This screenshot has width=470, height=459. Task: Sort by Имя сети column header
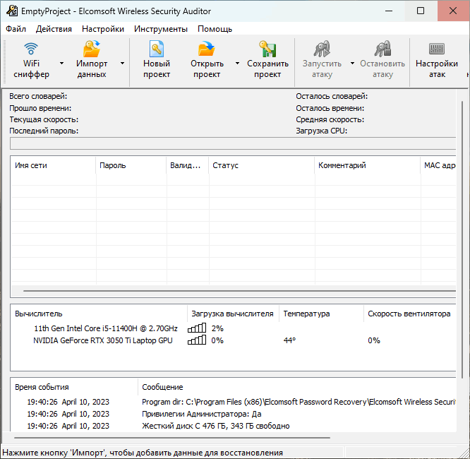click(54, 165)
